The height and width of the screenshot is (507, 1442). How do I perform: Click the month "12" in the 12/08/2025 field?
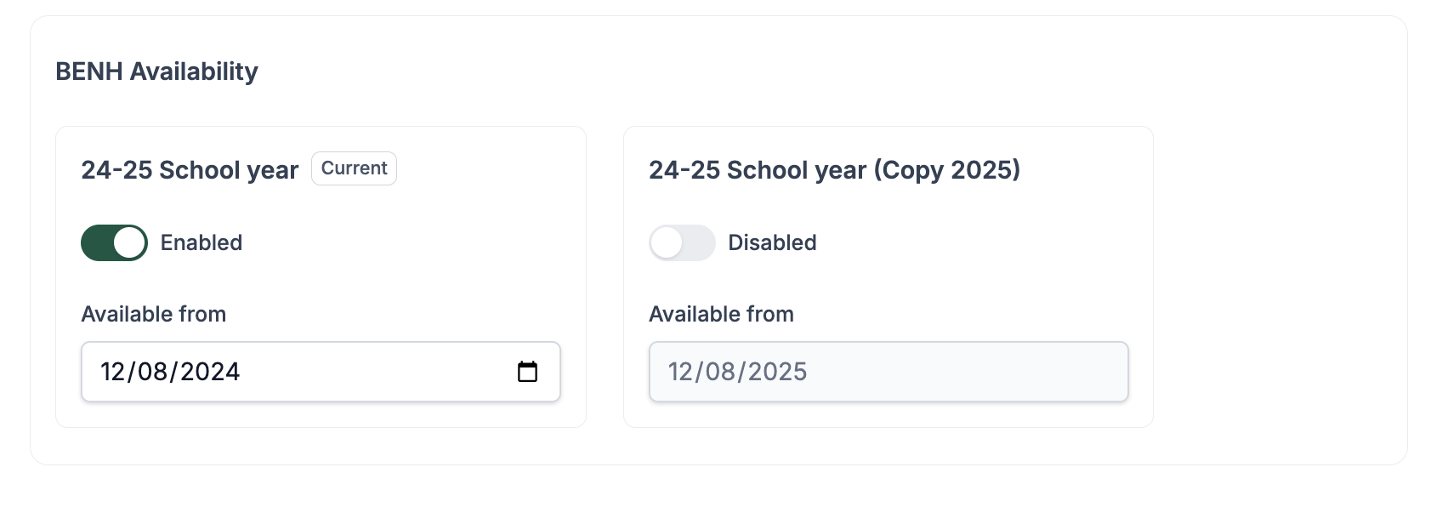[680, 372]
